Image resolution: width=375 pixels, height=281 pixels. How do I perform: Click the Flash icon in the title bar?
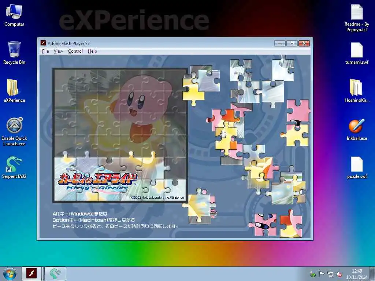tap(43, 43)
